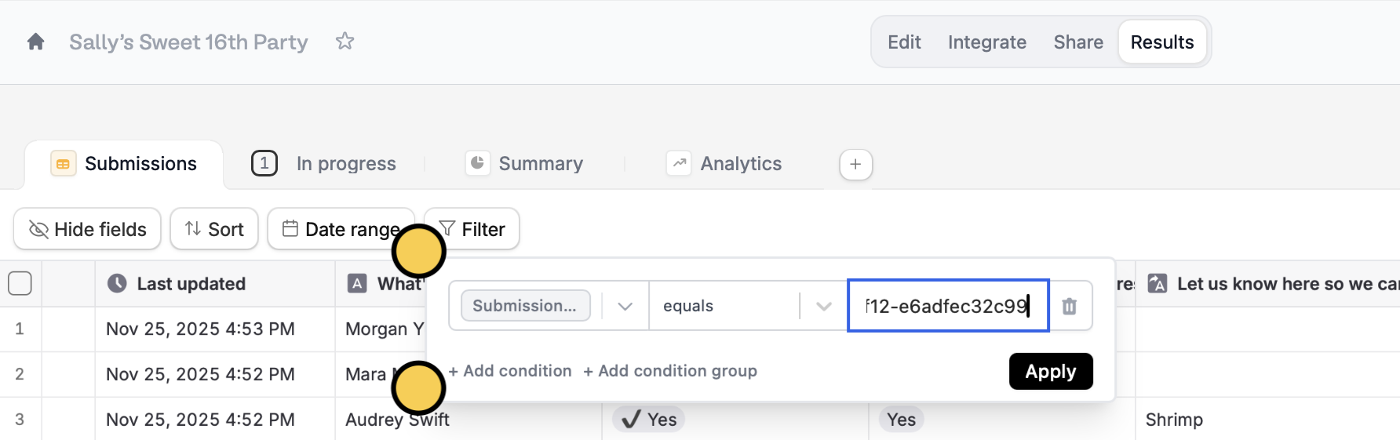Click the filter value input field
The height and width of the screenshot is (440, 1400).
[x=947, y=306]
